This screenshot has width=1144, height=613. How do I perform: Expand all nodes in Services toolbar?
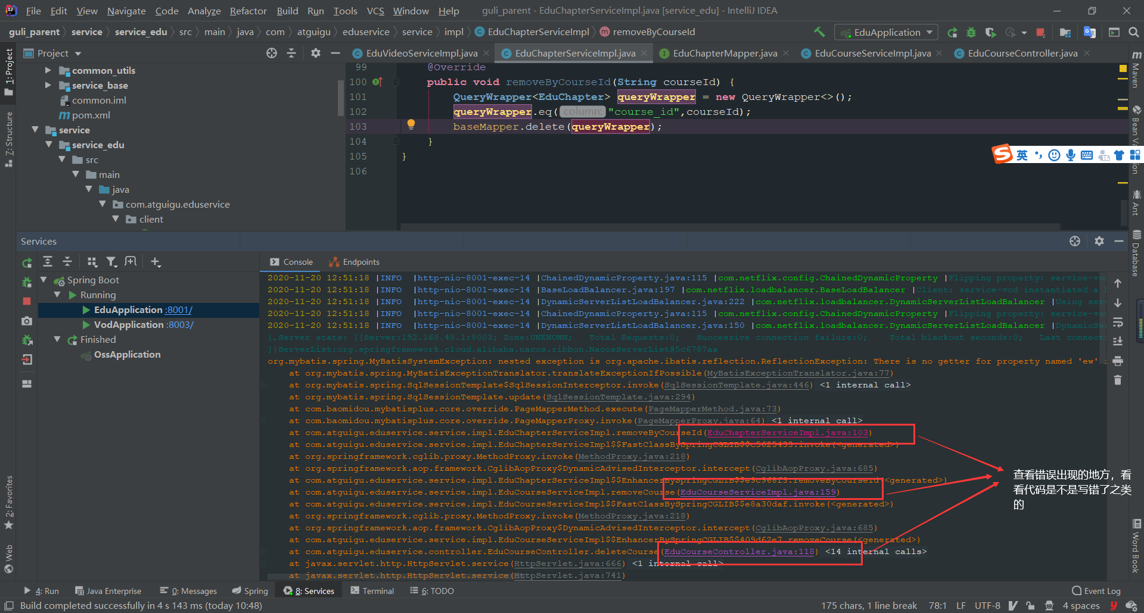point(48,262)
